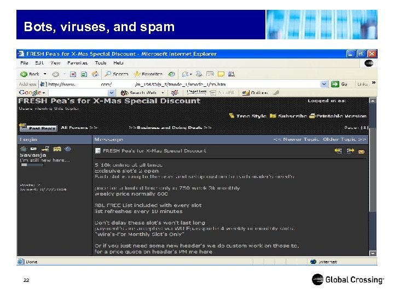Click the Print toolbar icon

click(199, 74)
